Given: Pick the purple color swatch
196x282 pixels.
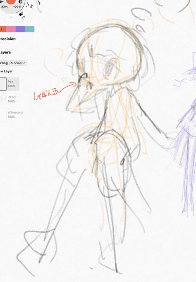Looking at the screenshot, I should click(x=20, y=29).
